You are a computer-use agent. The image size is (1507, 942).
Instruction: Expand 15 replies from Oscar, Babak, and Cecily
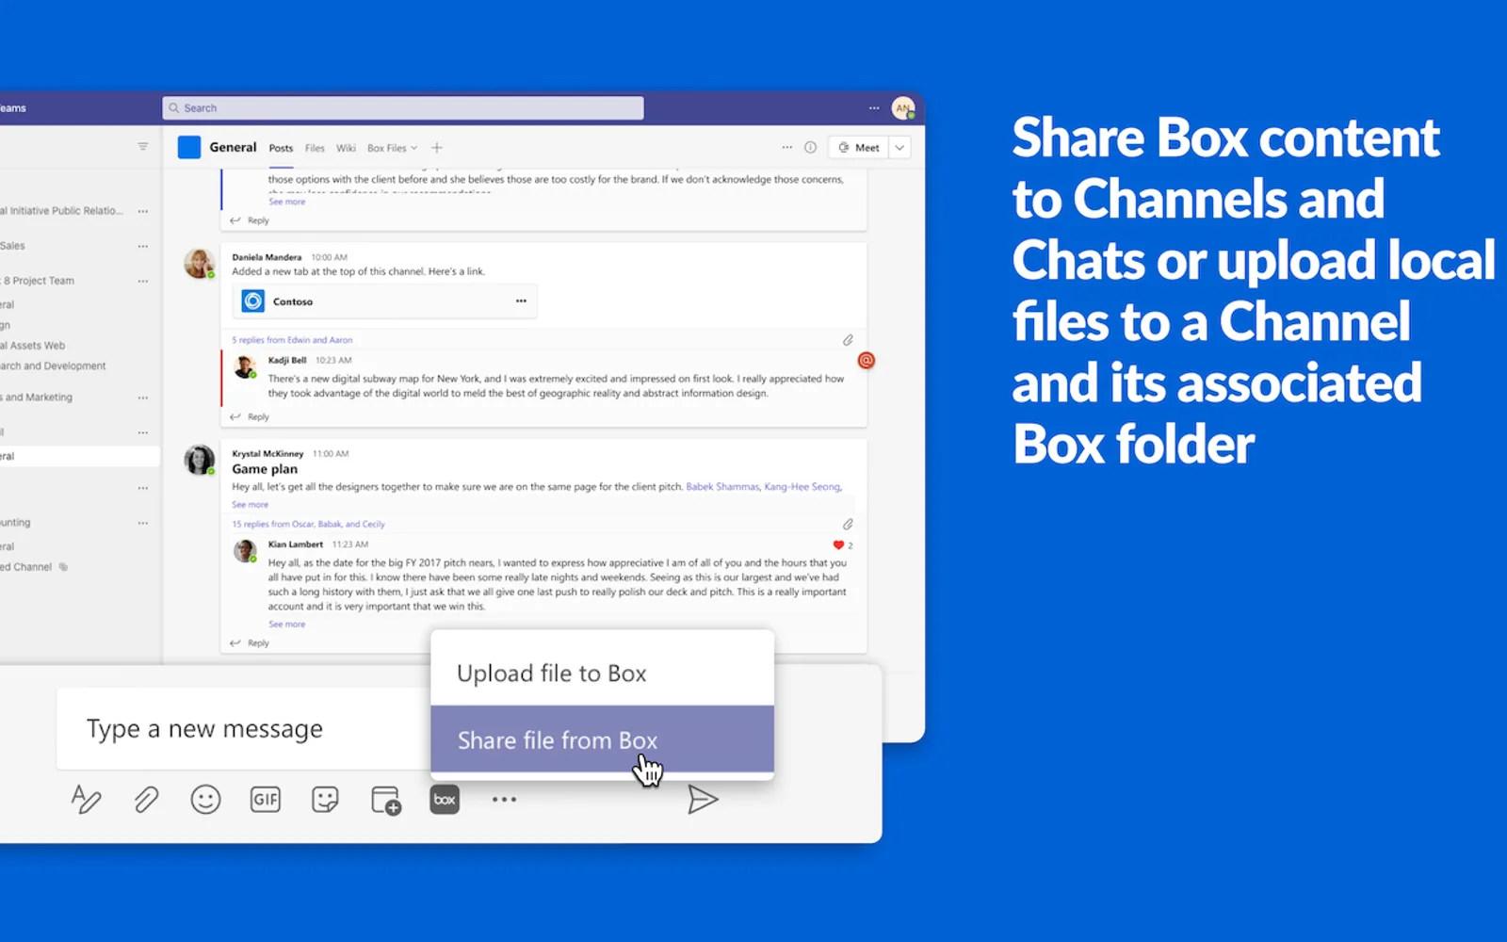pyautogui.click(x=308, y=524)
